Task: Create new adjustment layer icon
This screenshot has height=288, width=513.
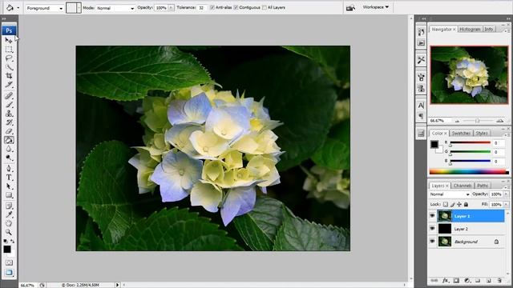Action: coord(467,281)
